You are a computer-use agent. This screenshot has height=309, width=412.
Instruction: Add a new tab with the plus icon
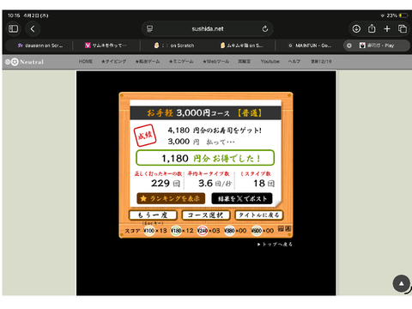(387, 29)
